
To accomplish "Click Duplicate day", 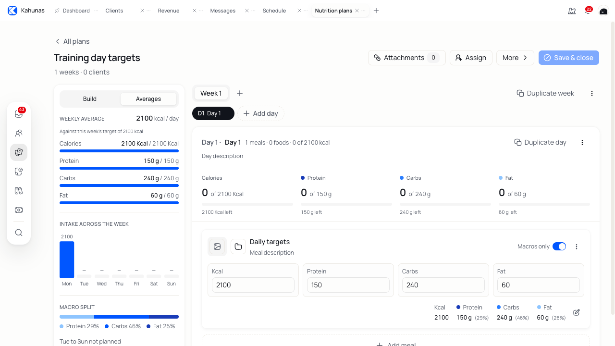I will [x=540, y=142].
